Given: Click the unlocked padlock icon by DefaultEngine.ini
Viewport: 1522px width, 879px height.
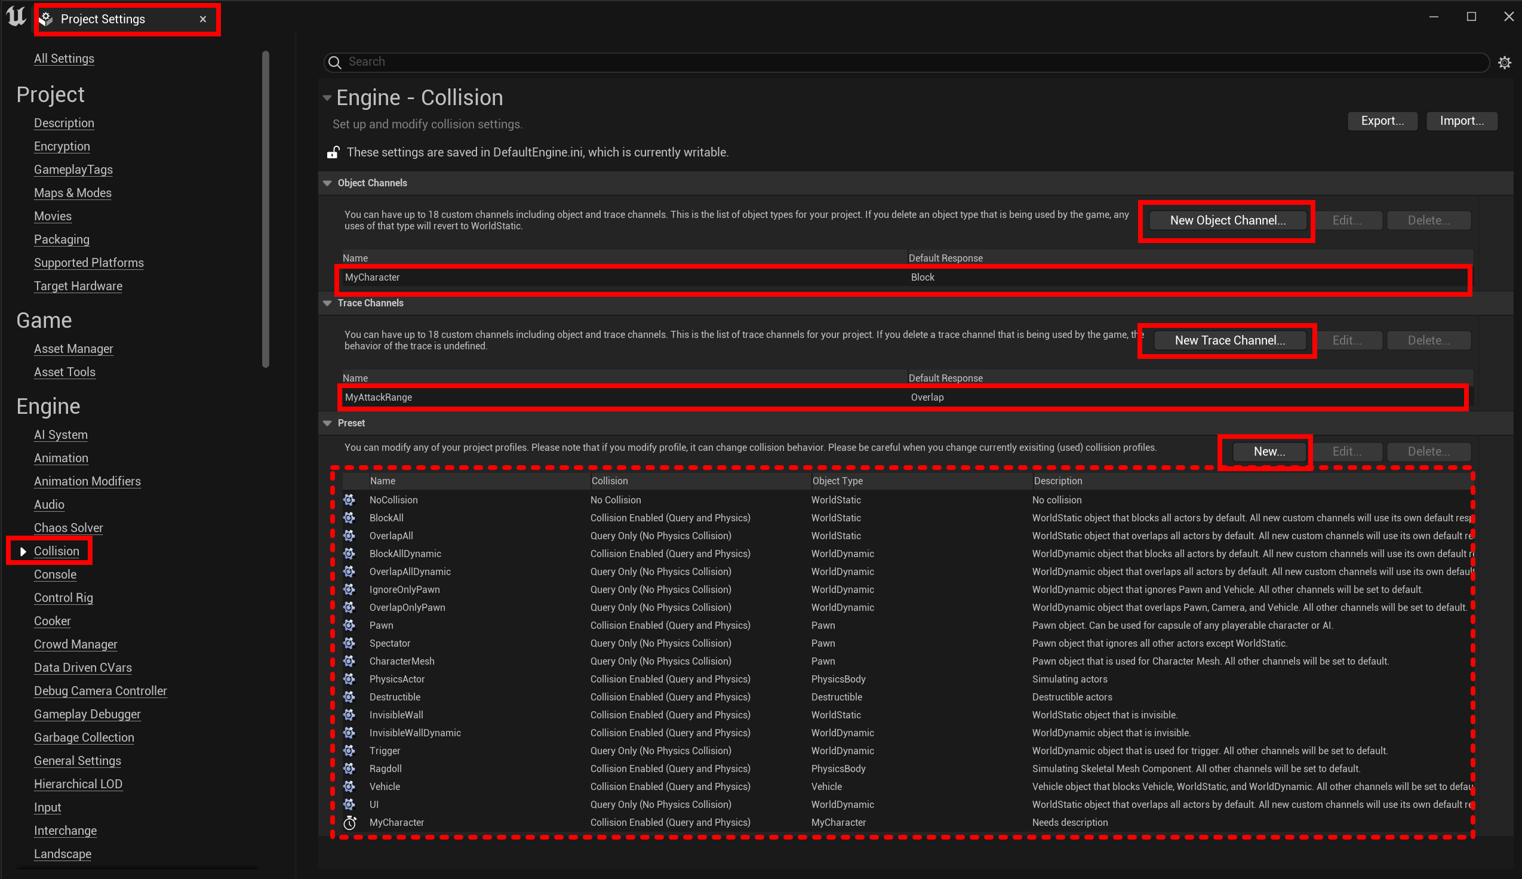Looking at the screenshot, I should (333, 152).
